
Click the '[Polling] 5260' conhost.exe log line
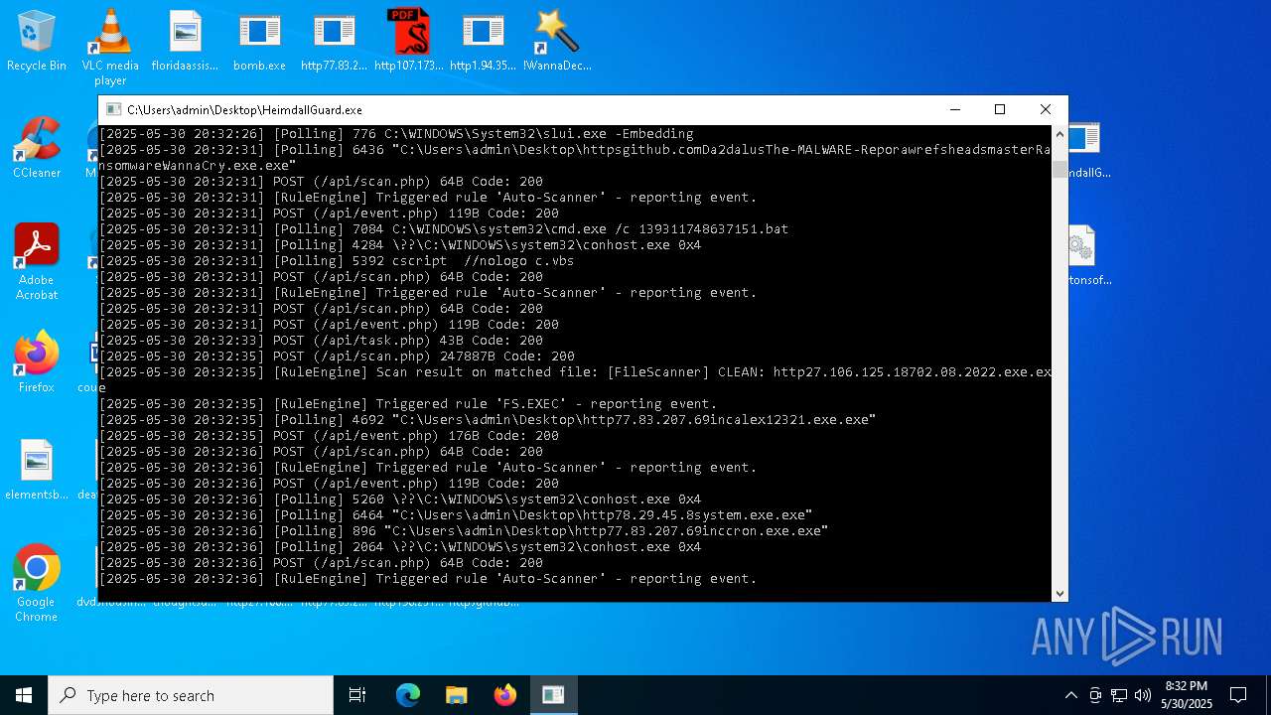(x=400, y=500)
